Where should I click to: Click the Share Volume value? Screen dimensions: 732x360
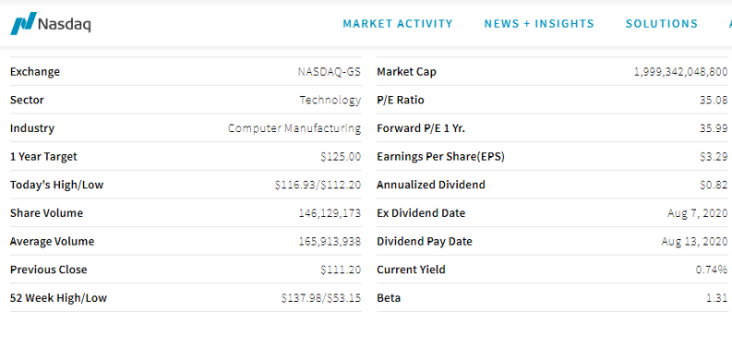330,213
